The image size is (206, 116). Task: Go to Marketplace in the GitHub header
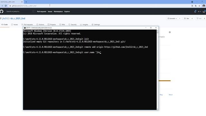point(58,12)
